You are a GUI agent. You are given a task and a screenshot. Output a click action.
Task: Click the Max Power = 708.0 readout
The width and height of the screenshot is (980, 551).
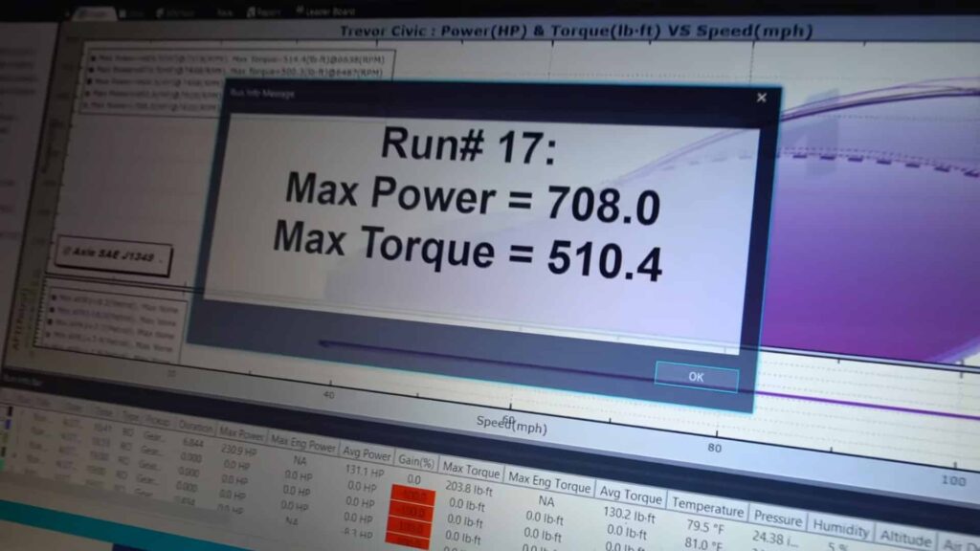coord(473,198)
